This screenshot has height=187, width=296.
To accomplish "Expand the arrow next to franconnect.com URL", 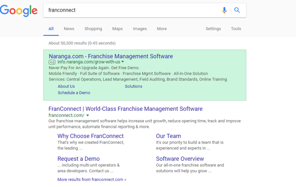I will (x=87, y=115).
